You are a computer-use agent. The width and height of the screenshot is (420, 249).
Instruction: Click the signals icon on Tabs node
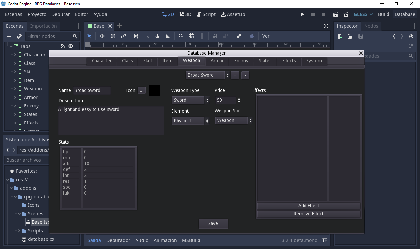63,46
